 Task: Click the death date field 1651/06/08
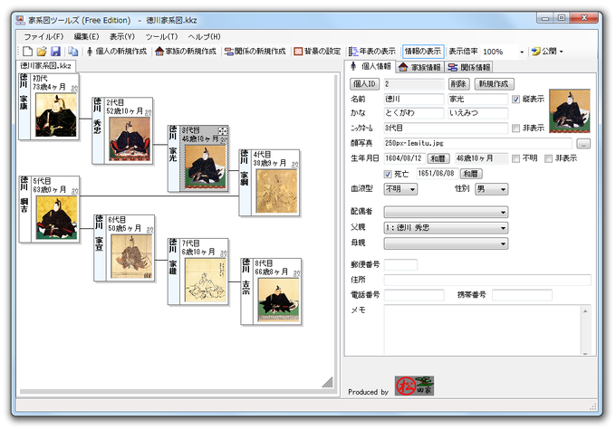point(438,174)
